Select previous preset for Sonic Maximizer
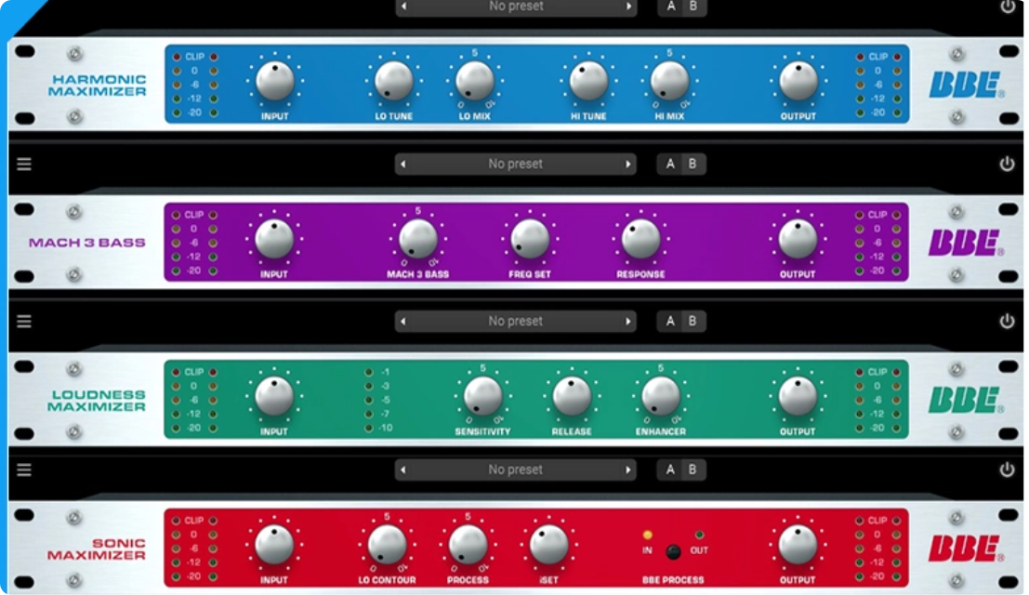 403,469
